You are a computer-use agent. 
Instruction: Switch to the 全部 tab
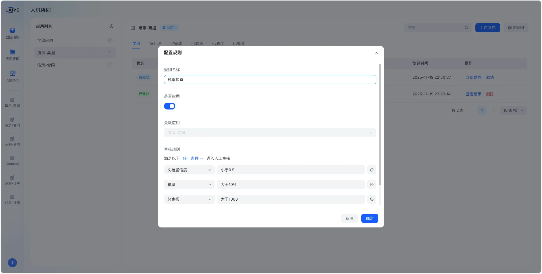[136, 43]
